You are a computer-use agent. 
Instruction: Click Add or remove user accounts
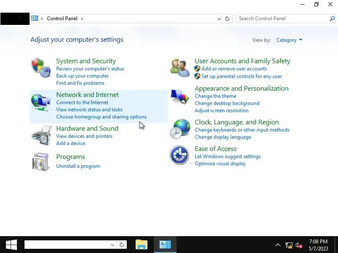(x=234, y=69)
